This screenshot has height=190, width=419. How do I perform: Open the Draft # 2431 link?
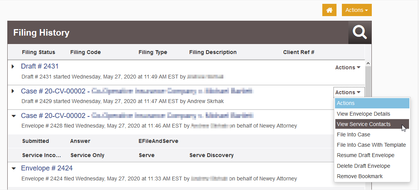point(40,66)
